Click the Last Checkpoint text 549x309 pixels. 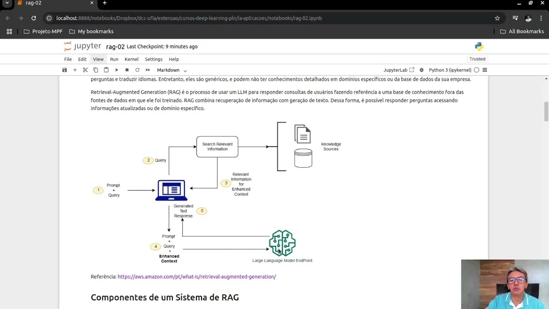162,47
